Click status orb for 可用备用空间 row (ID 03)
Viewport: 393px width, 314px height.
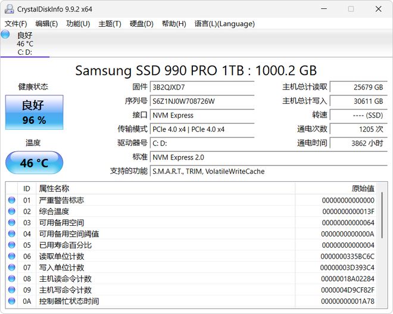click(x=12, y=222)
